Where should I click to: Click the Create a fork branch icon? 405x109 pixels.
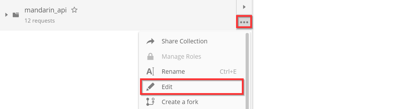(x=150, y=102)
